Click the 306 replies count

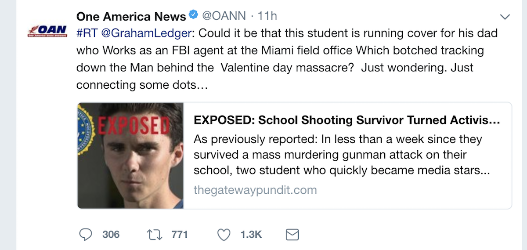(111, 235)
